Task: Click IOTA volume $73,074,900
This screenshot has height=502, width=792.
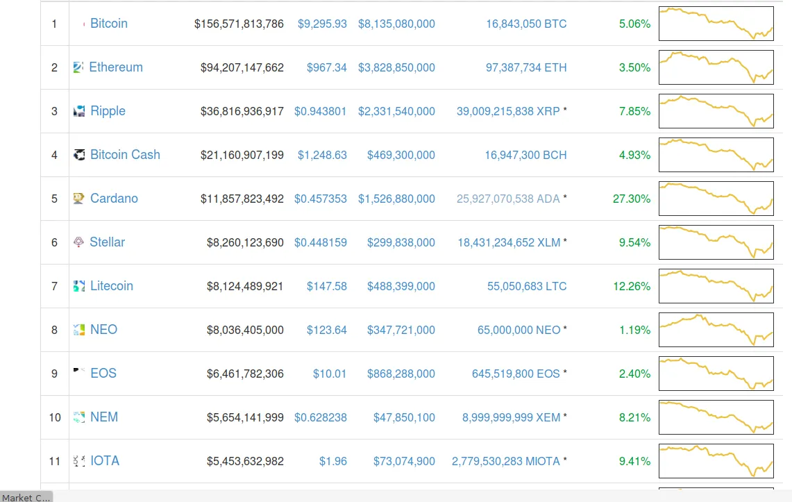Action: 404,461
